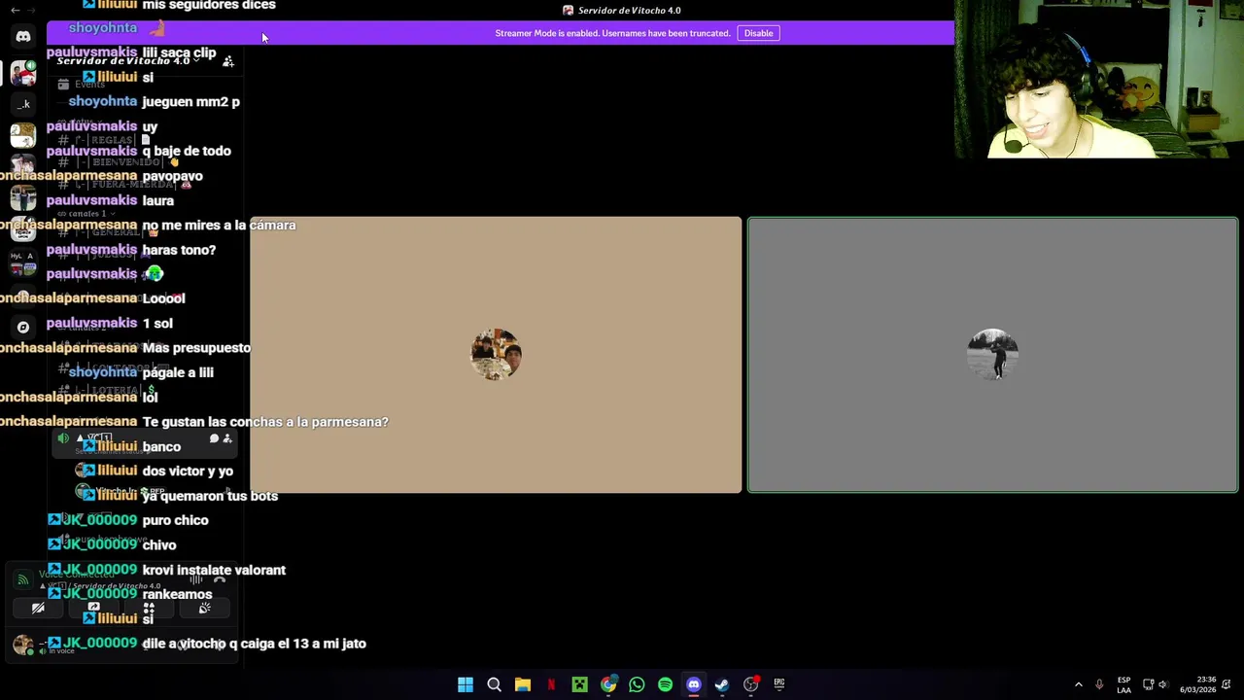The width and height of the screenshot is (1244, 700).
Task: Show hidden system tray icons
Action: tap(1078, 684)
